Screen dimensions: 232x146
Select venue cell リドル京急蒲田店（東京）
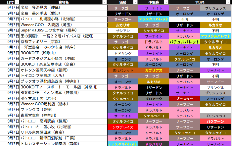tap(64, 132)
